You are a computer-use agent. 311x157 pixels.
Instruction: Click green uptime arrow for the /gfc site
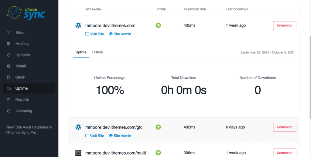158,127
